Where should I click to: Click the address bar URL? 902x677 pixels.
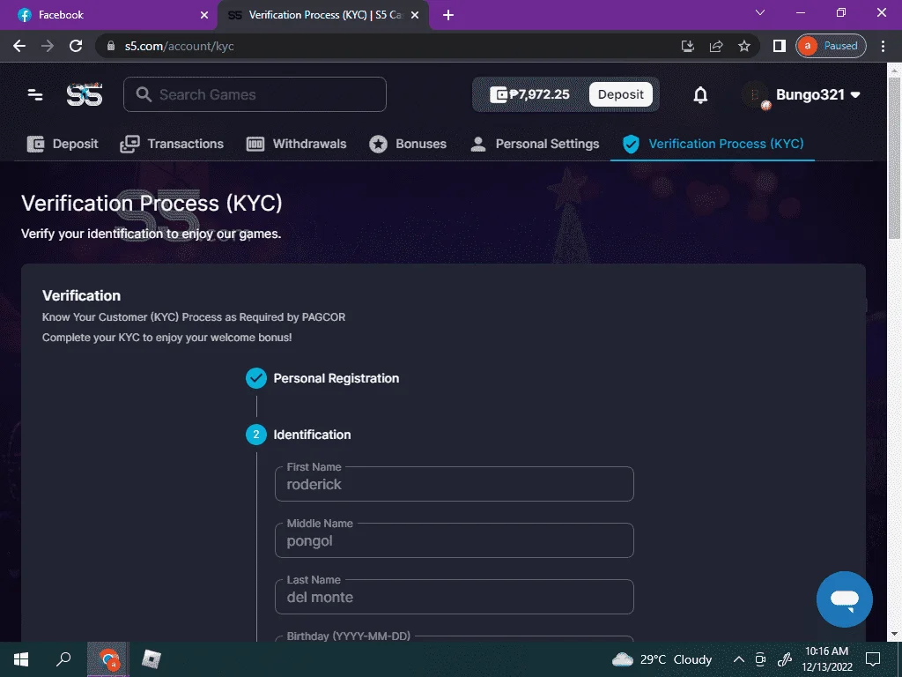pyautogui.click(x=179, y=46)
